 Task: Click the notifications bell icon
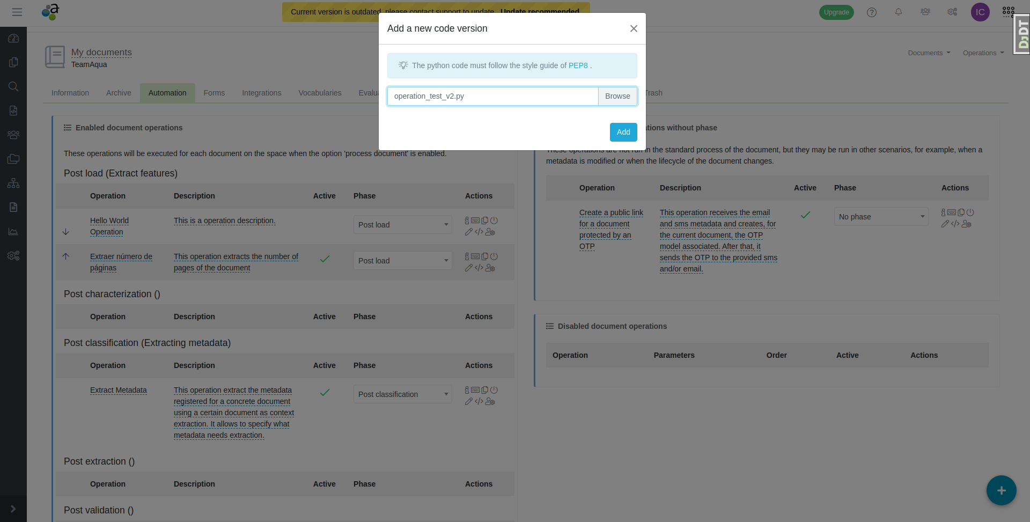pos(898,12)
